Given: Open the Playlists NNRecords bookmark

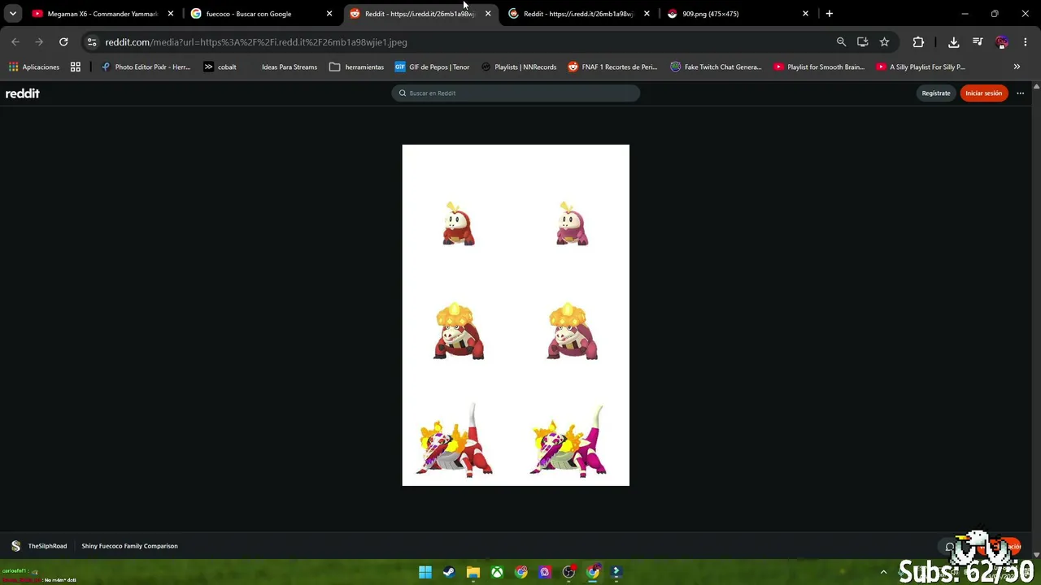Looking at the screenshot, I should [519, 67].
